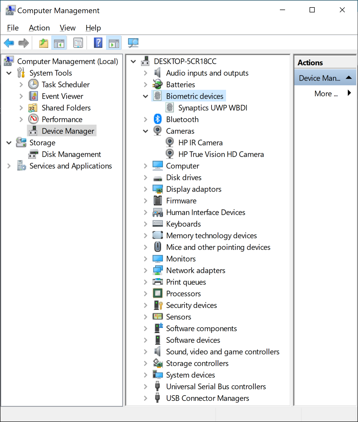The image size is (358, 422).
Task: Open the Properties toolbar icon
Action: (x=78, y=43)
